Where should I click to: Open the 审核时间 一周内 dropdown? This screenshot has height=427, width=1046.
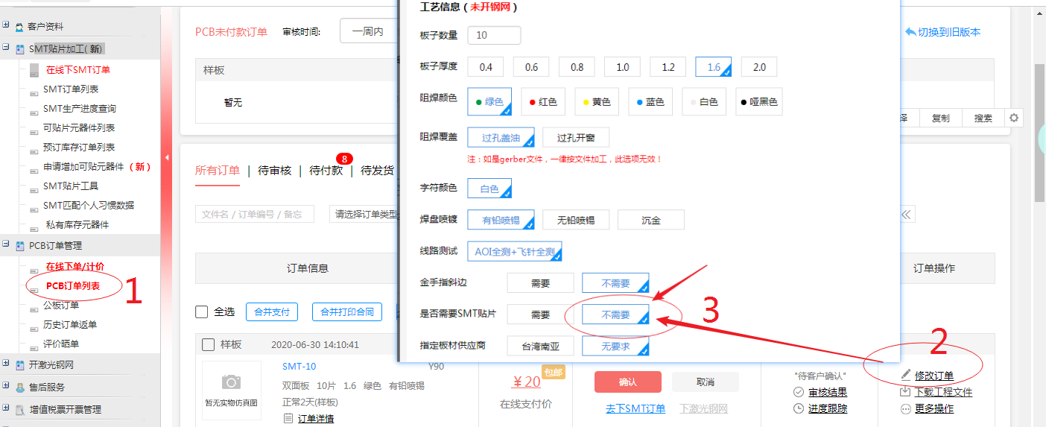tap(368, 32)
